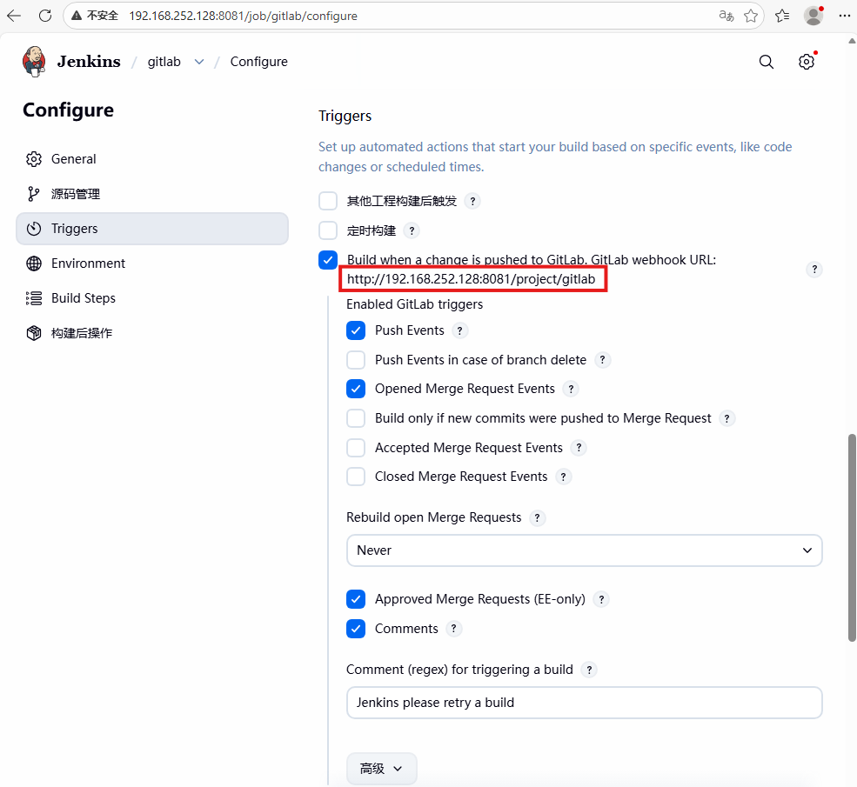Viewport: 857px width, 787px height.
Task: Click the Jenkins butler logo
Action: point(33,61)
